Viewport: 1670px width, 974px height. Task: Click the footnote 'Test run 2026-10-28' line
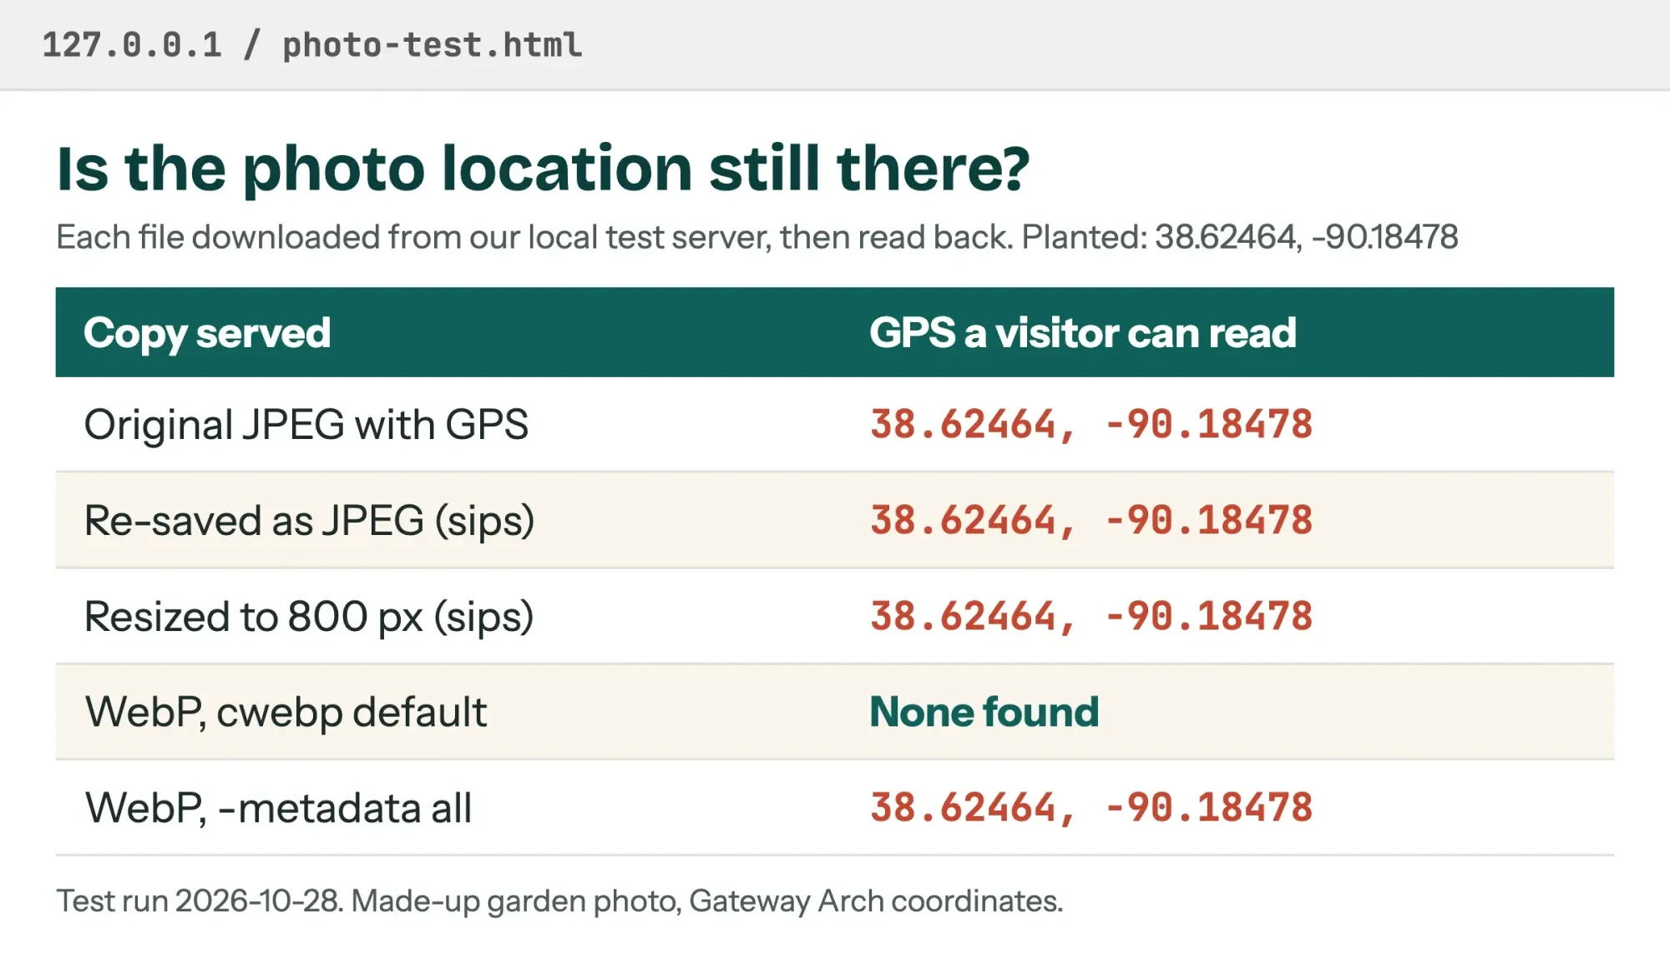pos(559,901)
